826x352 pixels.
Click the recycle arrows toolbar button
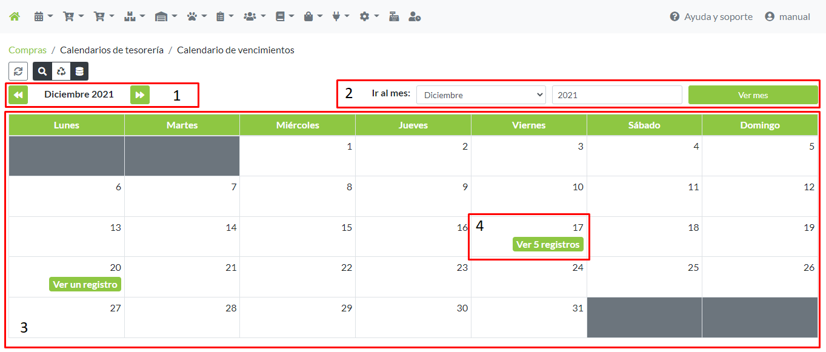click(x=61, y=71)
